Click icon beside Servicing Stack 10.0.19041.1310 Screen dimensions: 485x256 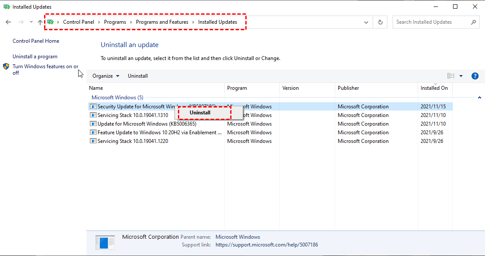point(93,115)
